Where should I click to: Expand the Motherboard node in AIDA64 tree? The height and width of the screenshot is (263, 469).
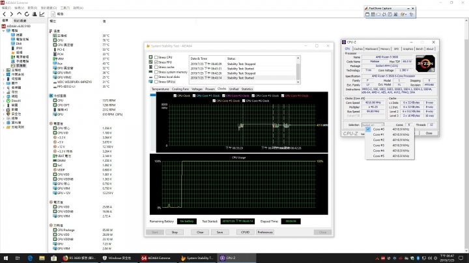click(4, 70)
